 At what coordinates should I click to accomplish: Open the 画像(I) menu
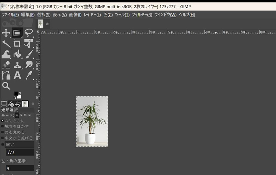coord(75,15)
